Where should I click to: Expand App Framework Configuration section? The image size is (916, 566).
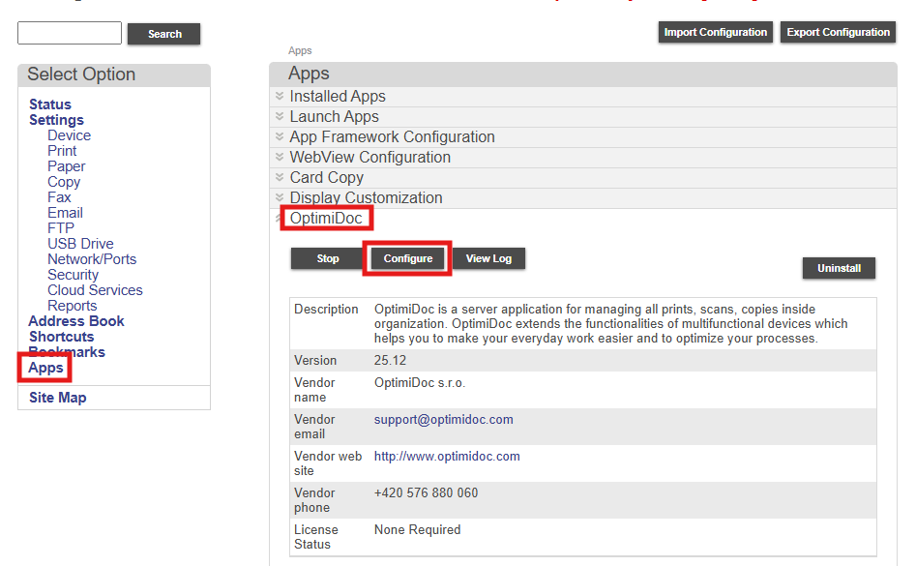392,137
